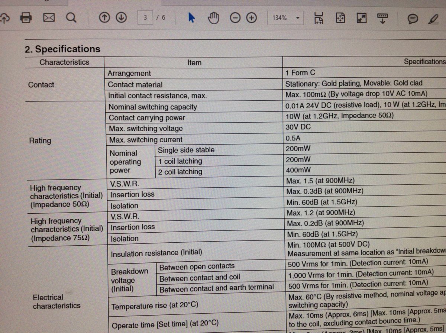Viewport: 446px width, 333px height.
Task: Click the 'Characteristics' column header
Action: pyautogui.click(x=64, y=62)
